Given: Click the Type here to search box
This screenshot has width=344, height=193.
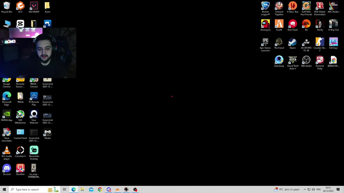Looking at the screenshot, I should tap(34, 190).
